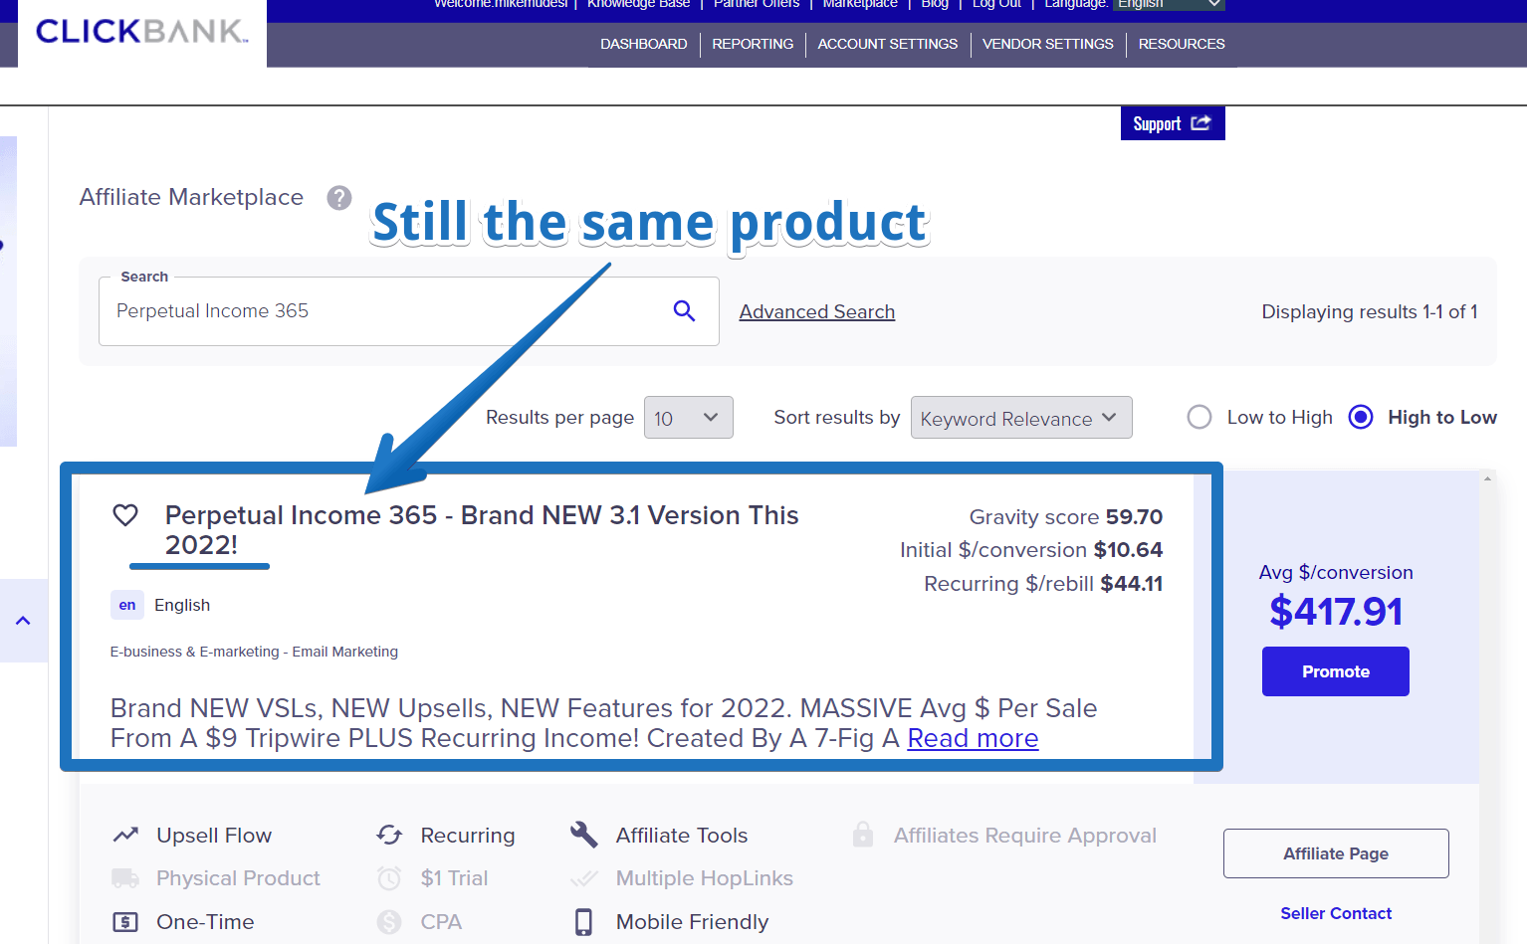Click the Affiliates Require Approval lock icon
Image resolution: width=1527 pixels, height=944 pixels.
click(863, 835)
